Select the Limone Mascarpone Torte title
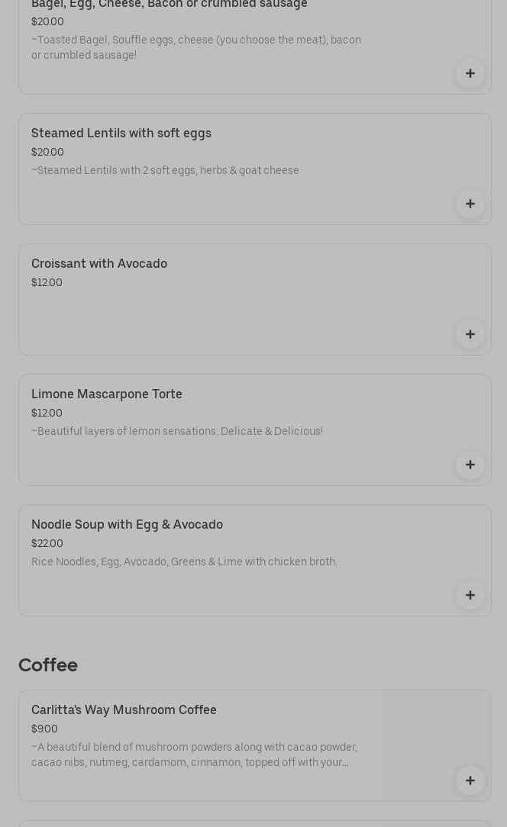The width and height of the screenshot is (507, 827). tap(107, 394)
